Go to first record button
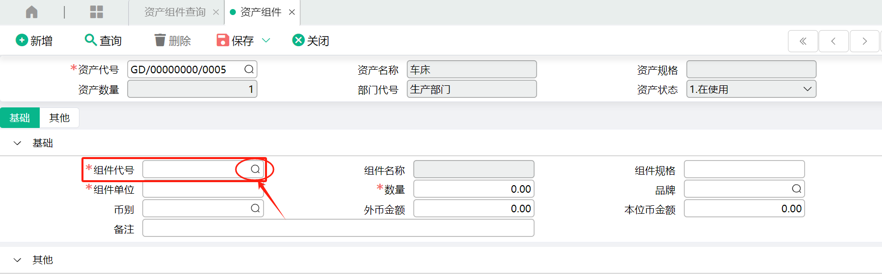The width and height of the screenshot is (882, 274). pyautogui.click(x=803, y=41)
